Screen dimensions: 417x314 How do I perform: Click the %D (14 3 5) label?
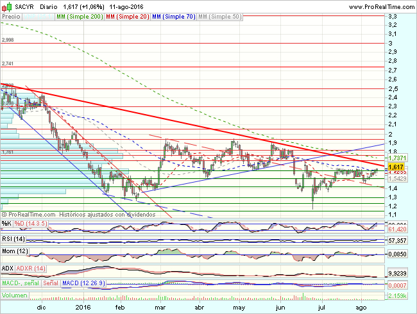(31, 223)
